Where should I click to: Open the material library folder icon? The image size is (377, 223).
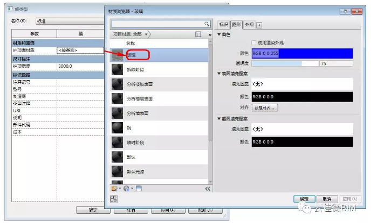pyautogui.click(x=114, y=189)
